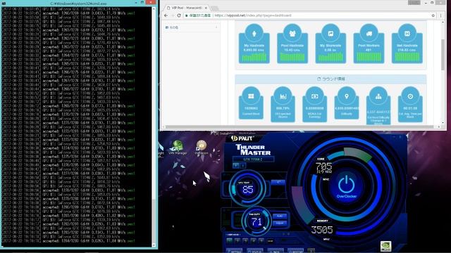The height and width of the screenshot is (253, 451).
Task: Click the ラウンド情報 section header
Action: (330, 79)
